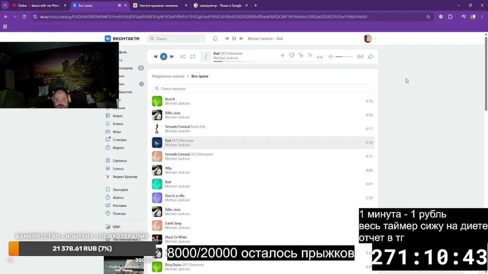Screen dimensions: 488x274
Task: Open the Клипы section in sidebar
Action: 118,124
